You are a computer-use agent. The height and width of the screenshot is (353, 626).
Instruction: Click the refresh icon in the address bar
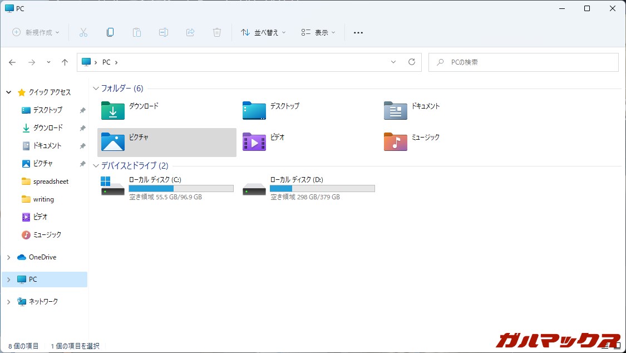pyautogui.click(x=412, y=62)
